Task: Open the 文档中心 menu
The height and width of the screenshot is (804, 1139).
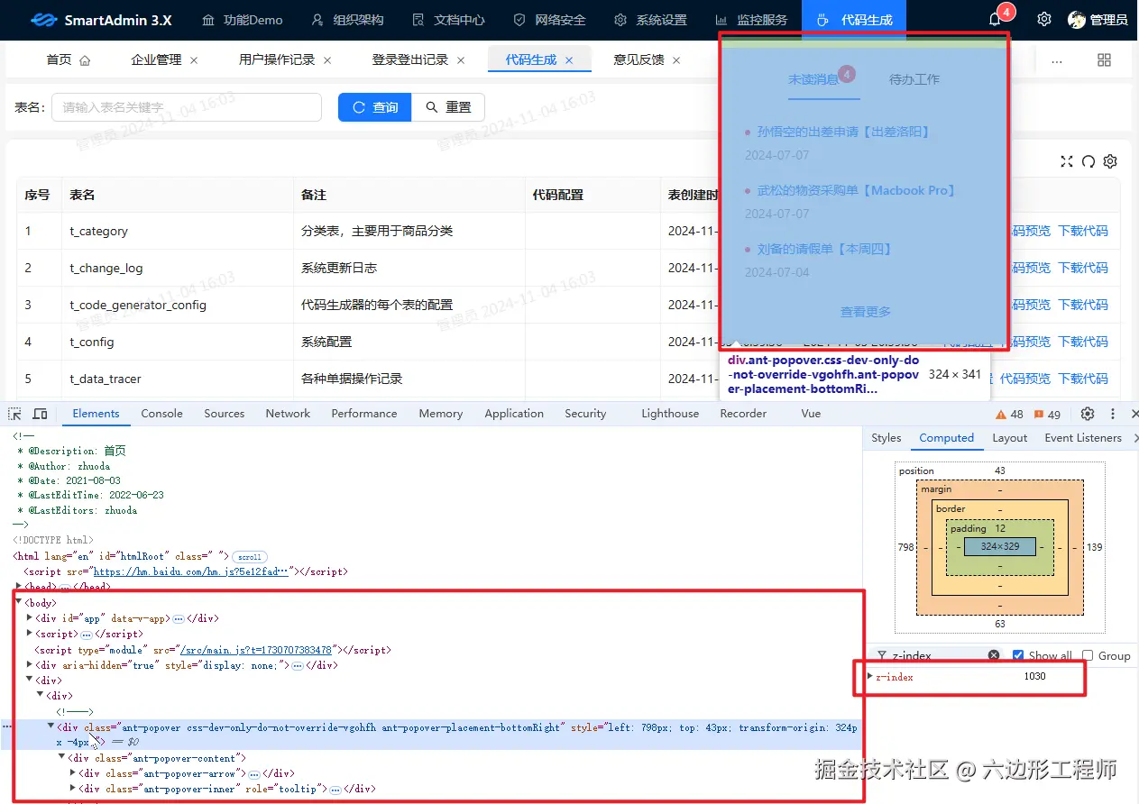Action: [x=448, y=20]
